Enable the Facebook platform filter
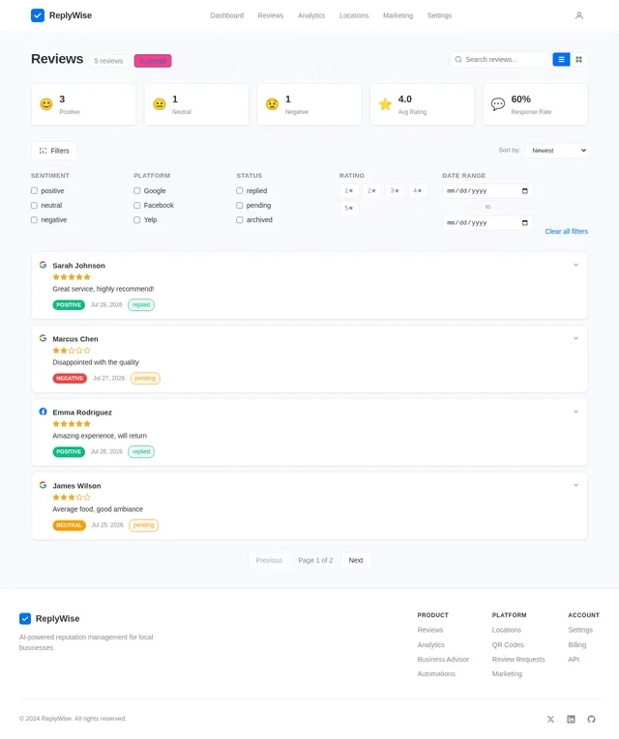This screenshot has height=739, width=619. click(x=136, y=206)
